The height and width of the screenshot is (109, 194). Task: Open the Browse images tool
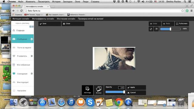[99, 90]
